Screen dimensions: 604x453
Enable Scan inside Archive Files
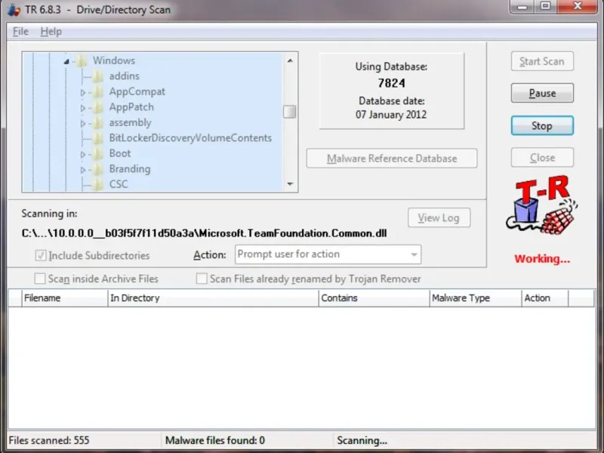pyautogui.click(x=40, y=279)
